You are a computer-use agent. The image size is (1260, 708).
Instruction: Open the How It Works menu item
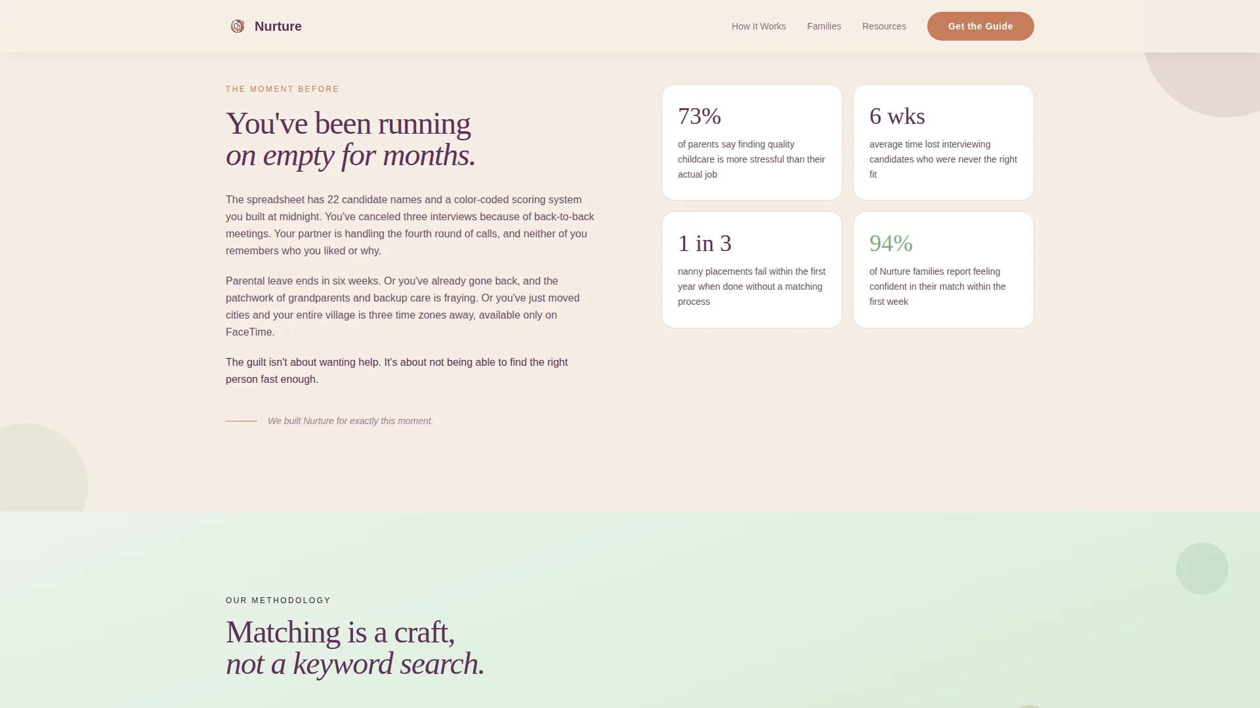coord(759,26)
